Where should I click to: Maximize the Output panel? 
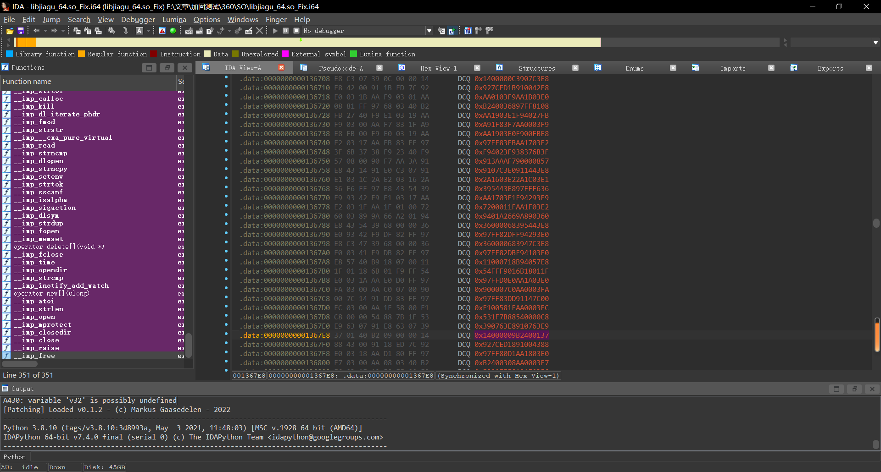coord(836,389)
